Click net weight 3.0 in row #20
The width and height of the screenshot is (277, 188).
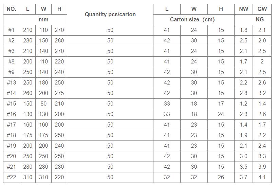[243, 156]
